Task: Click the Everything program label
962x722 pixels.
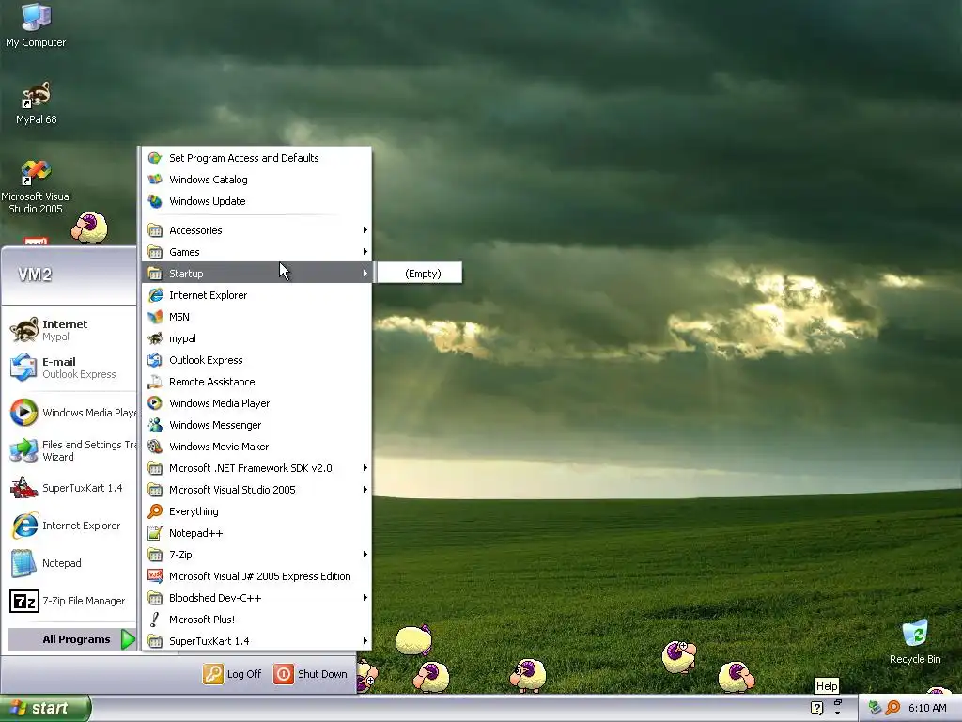Action: point(194,511)
